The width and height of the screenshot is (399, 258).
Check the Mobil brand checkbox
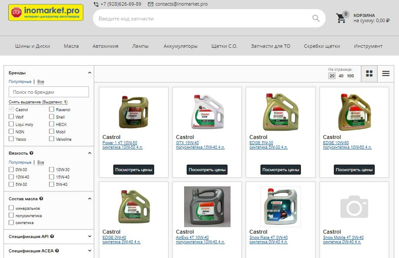point(52,132)
